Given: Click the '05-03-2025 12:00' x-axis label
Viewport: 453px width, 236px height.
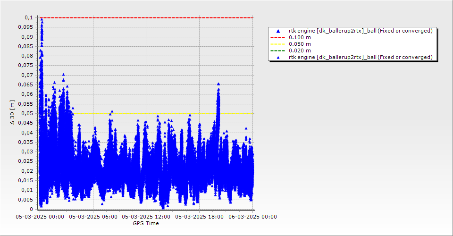Looking at the screenshot, I should tap(146, 217).
